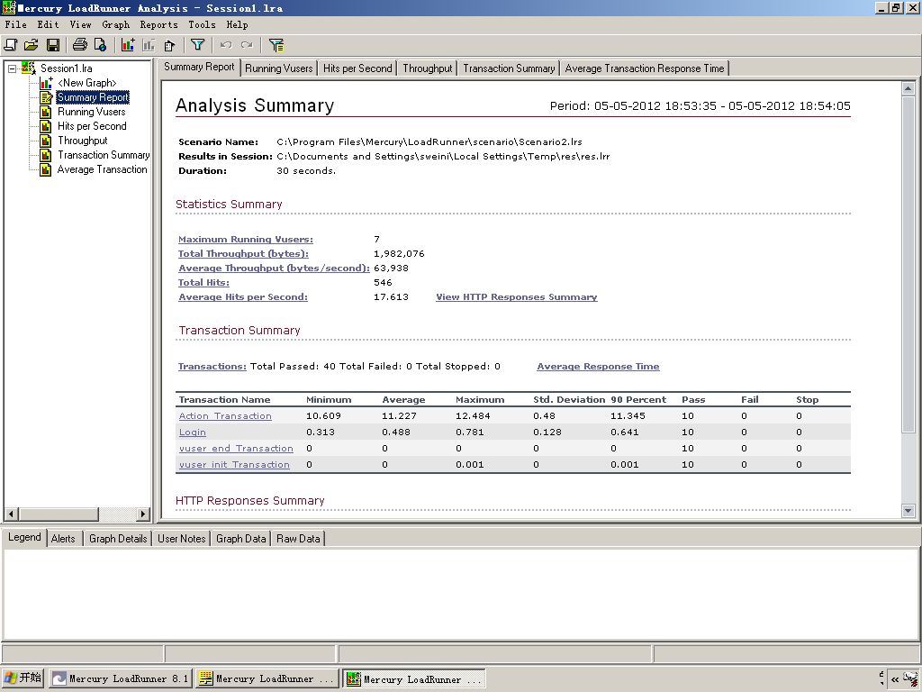Click the icon beside Average Transaction in tree
922x692 pixels.
(x=46, y=169)
